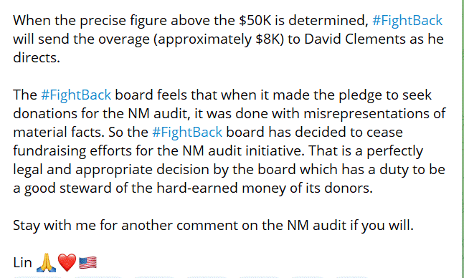Open the #FightBack hashtag before "board feels"
The height and width of the screenshot is (278, 464).
click(x=76, y=95)
